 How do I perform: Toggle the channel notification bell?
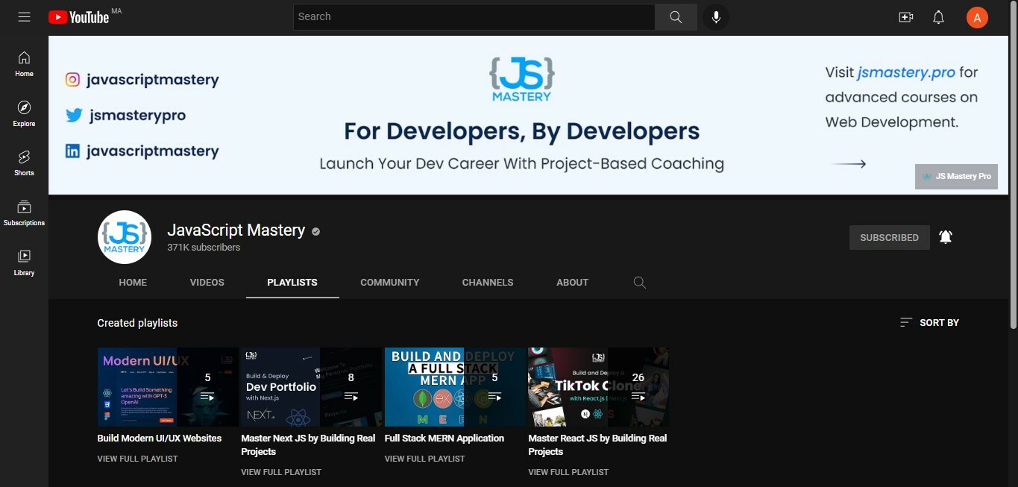coord(946,237)
